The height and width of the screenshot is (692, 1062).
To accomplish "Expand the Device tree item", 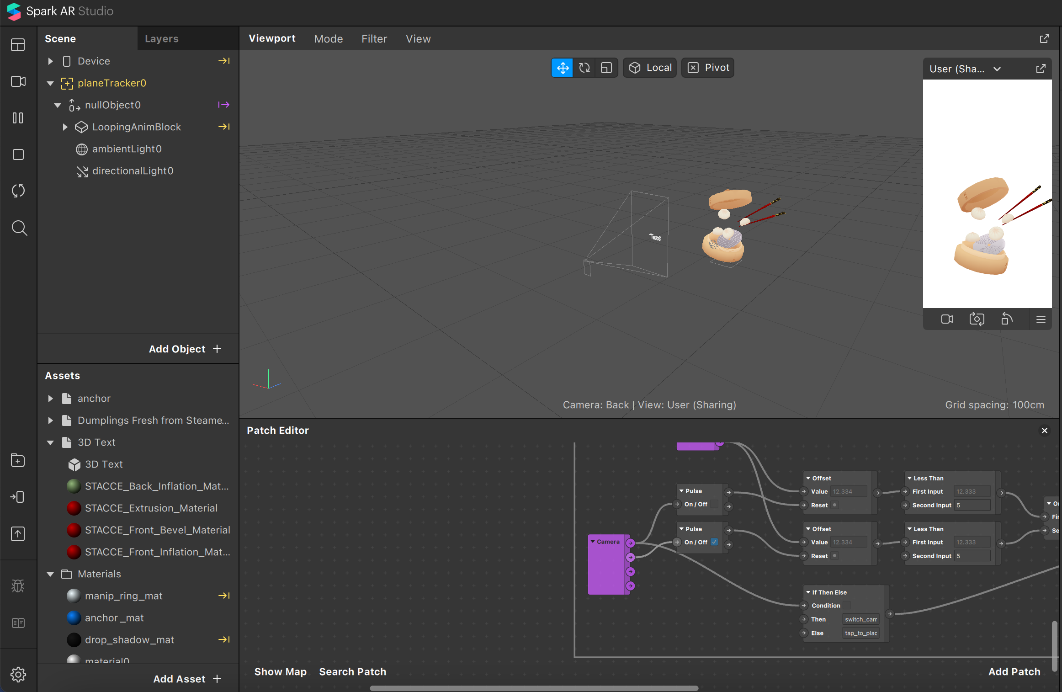I will tap(51, 61).
